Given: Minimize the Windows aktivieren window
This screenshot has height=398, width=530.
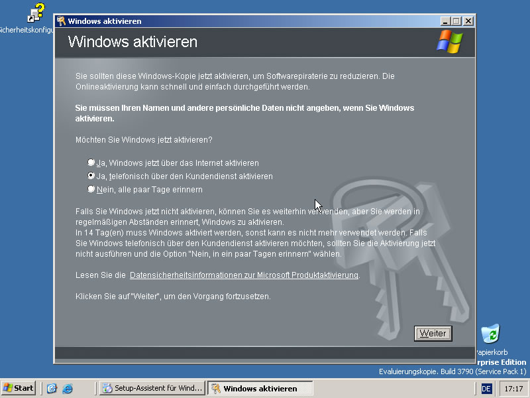Looking at the screenshot, I should click(445, 21).
